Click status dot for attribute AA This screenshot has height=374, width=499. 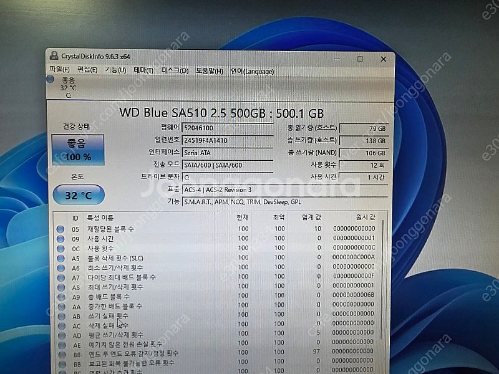pos(61,307)
